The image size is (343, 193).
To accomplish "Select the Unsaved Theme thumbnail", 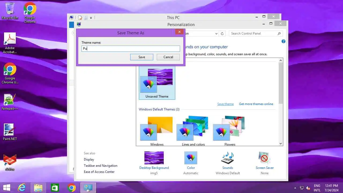I will click(x=157, y=83).
